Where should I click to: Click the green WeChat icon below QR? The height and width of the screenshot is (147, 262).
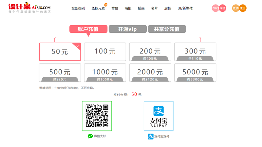click(x=90, y=136)
